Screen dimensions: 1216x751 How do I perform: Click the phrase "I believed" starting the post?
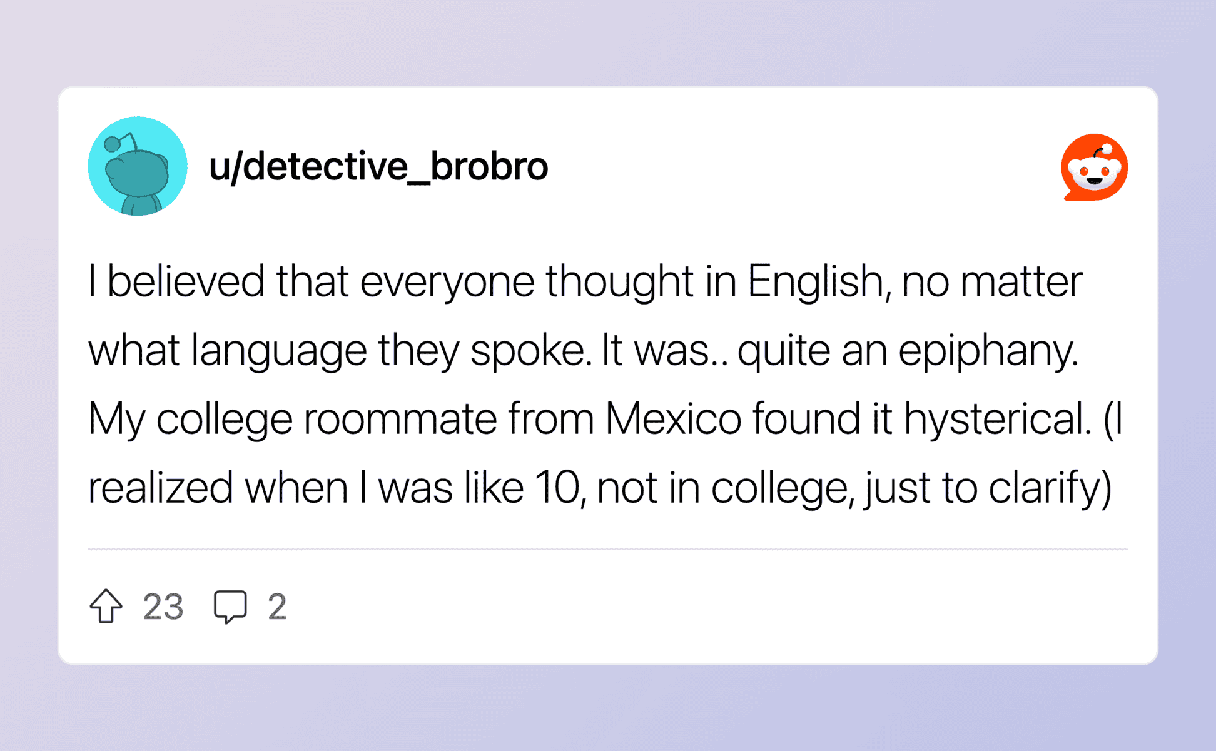click(x=176, y=282)
